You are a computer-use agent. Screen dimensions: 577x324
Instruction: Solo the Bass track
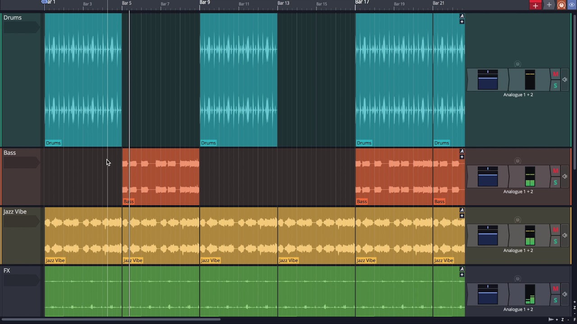(x=555, y=182)
